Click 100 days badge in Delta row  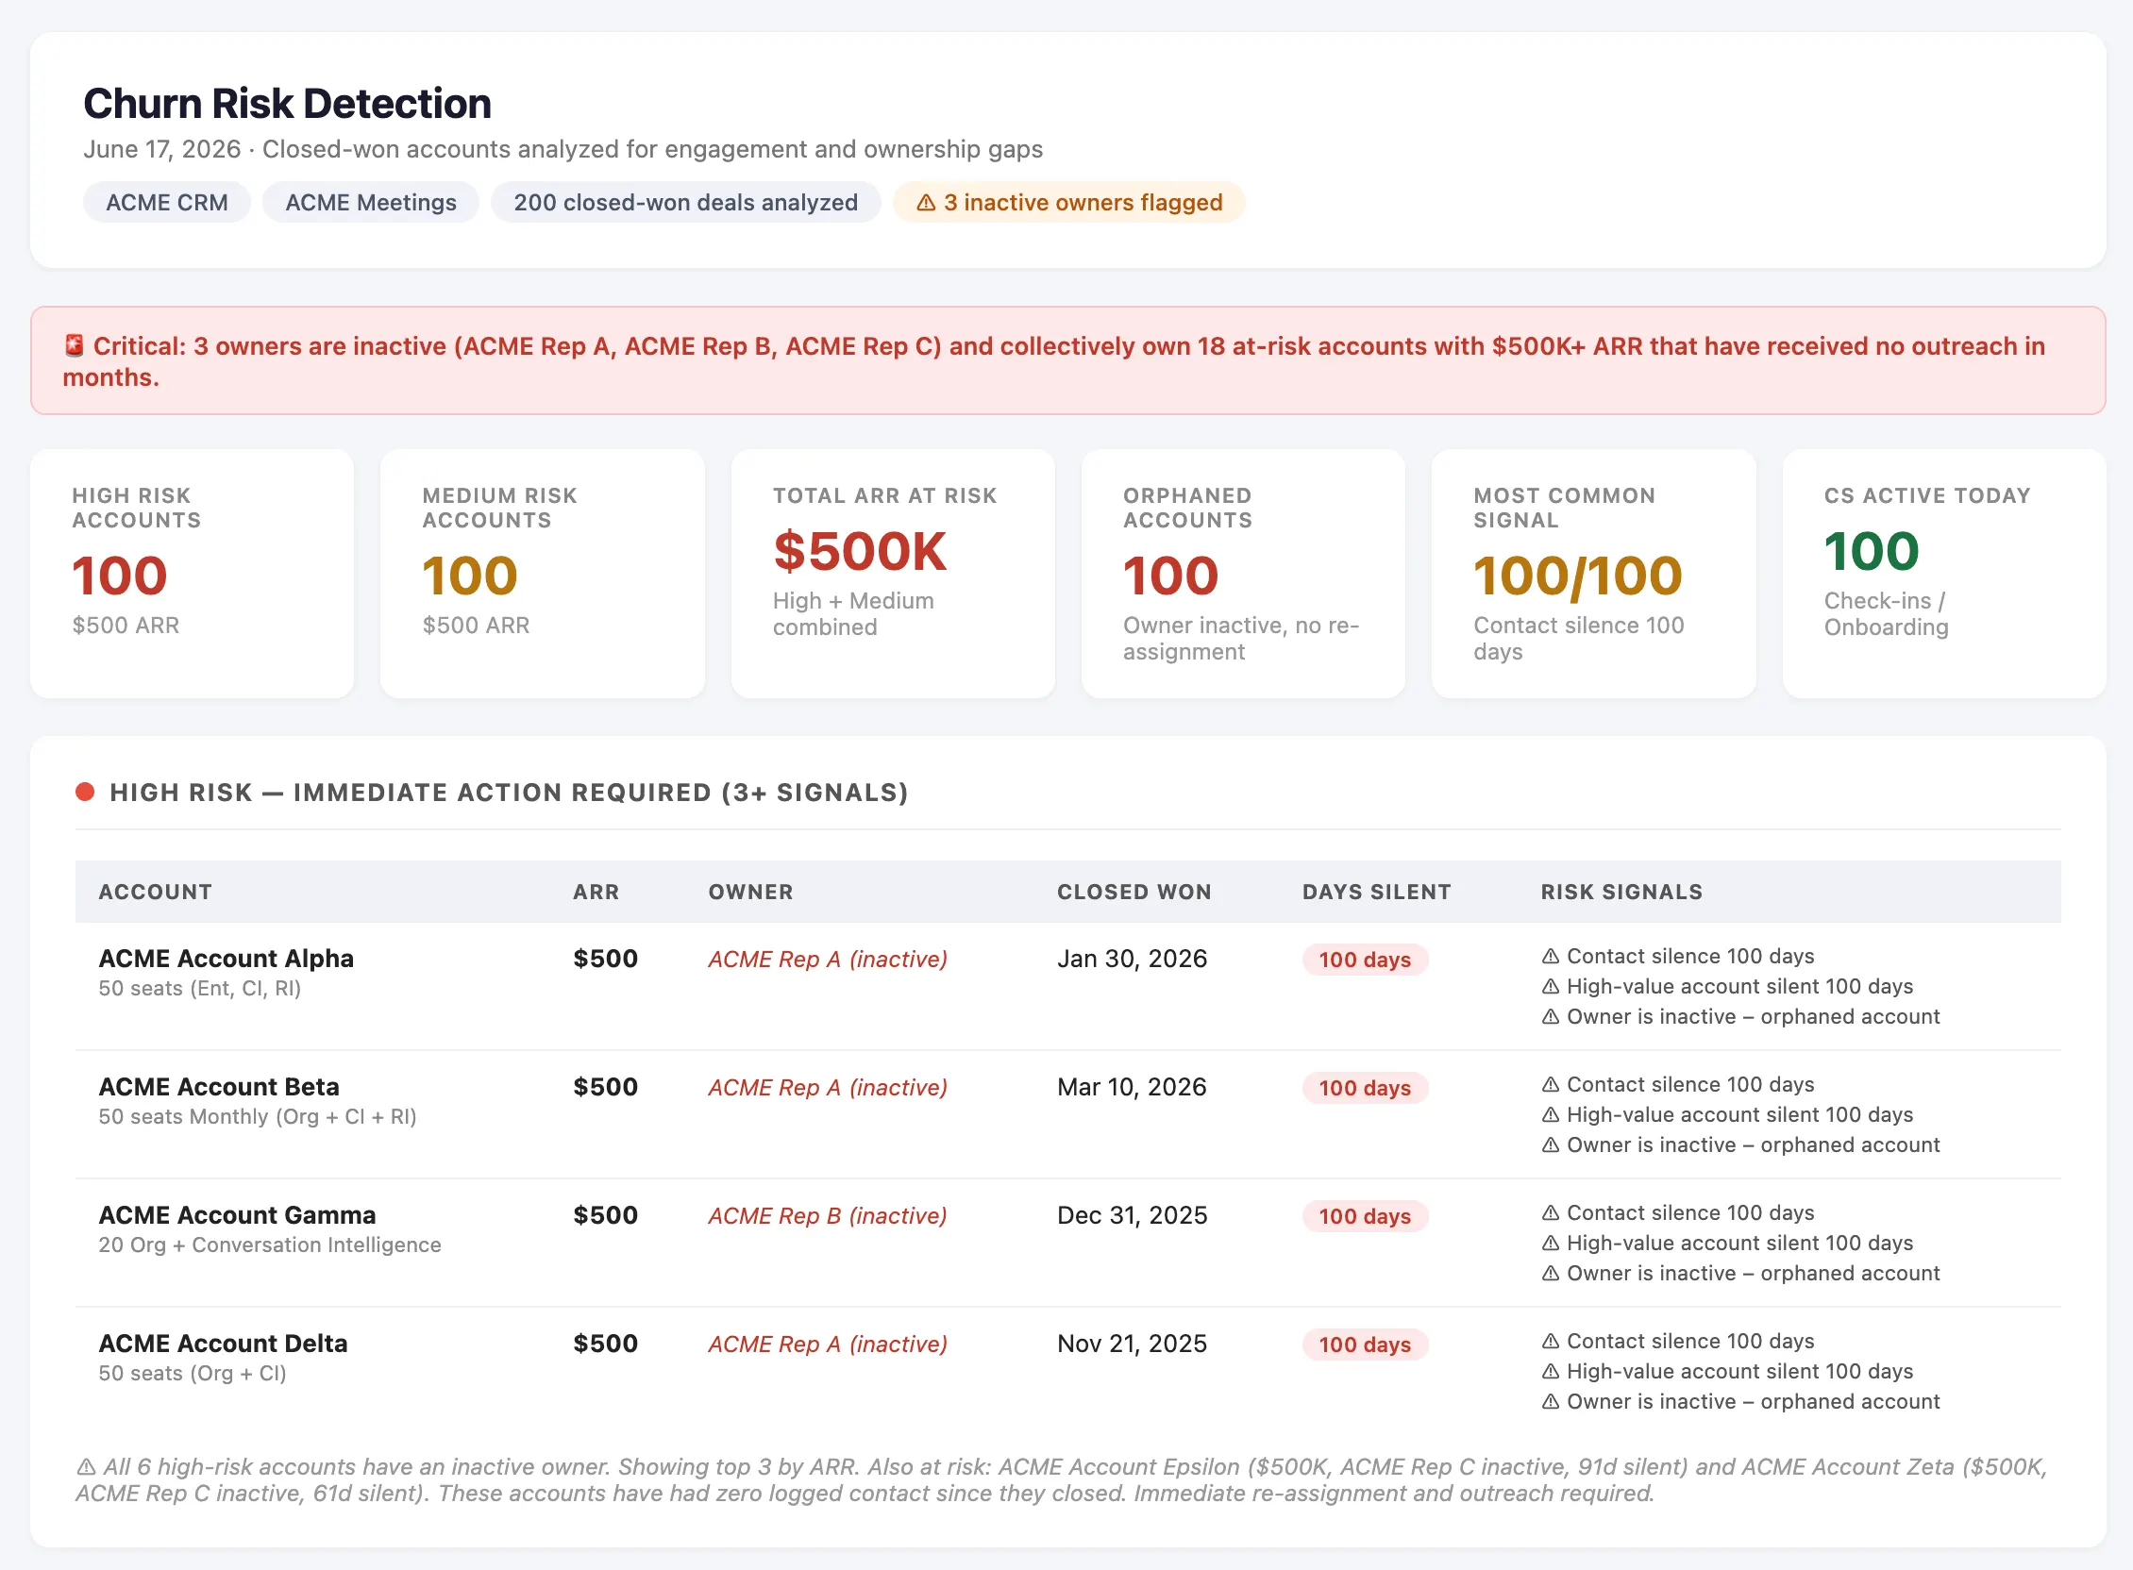1365,1345
